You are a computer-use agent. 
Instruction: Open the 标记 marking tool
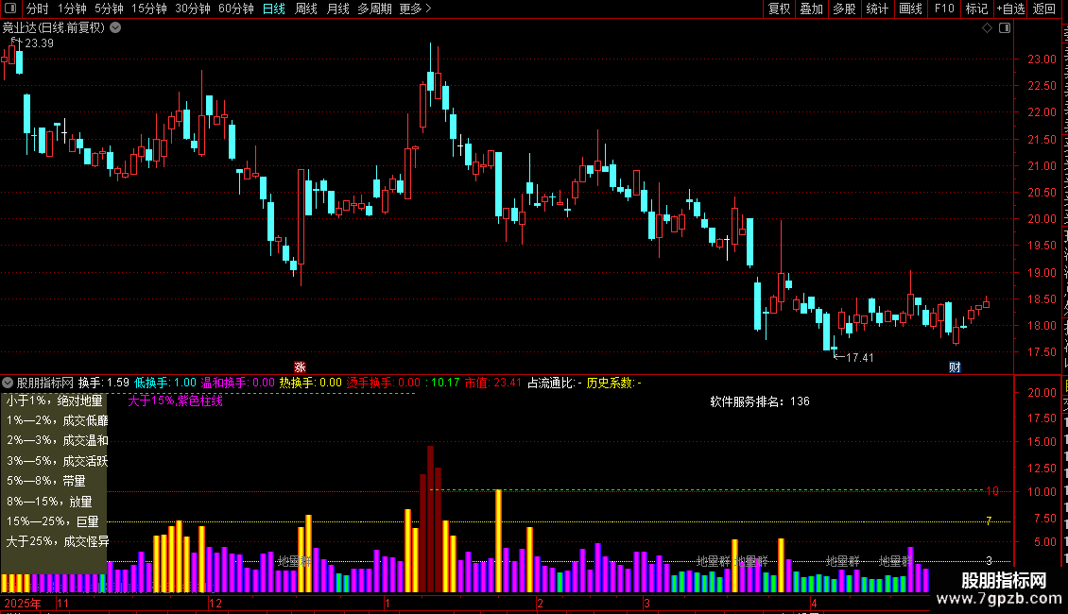[976, 9]
